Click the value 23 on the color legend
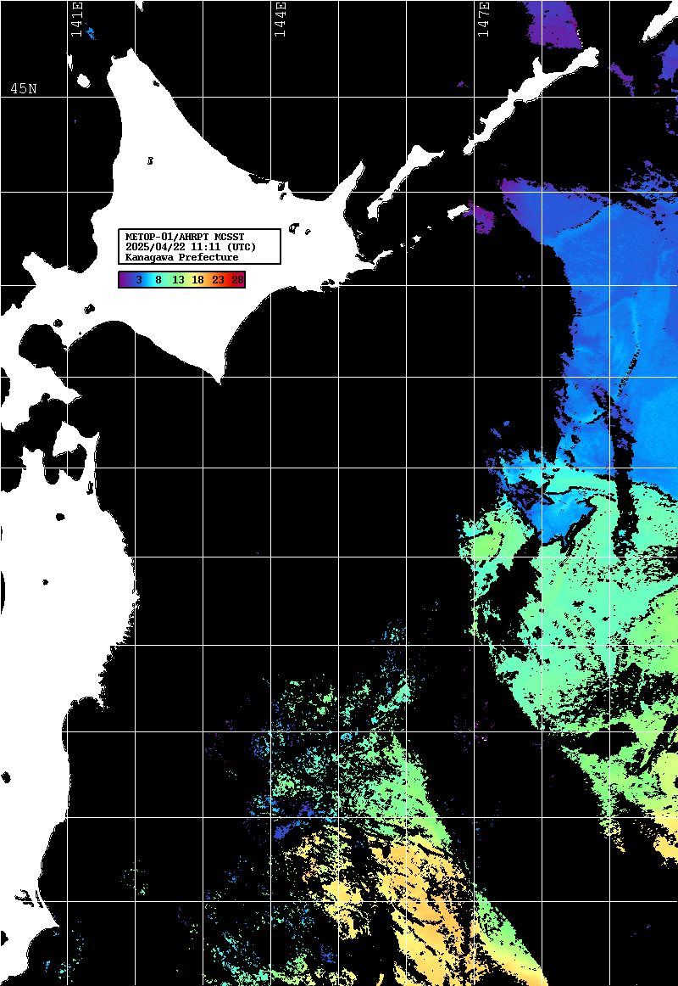 point(218,280)
